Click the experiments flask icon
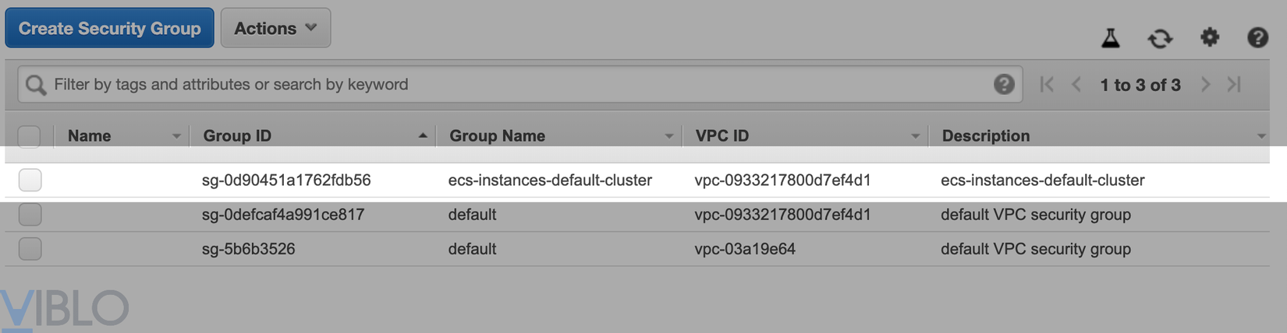The height and width of the screenshot is (333, 1287). (x=1111, y=37)
